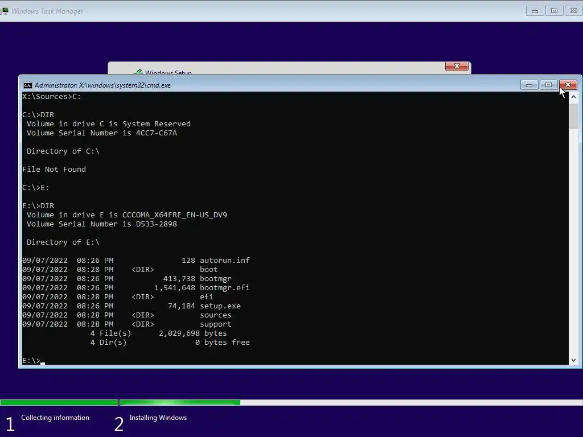
Task: Click the 'C:\>E:' command line
Action: (x=36, y=188)
